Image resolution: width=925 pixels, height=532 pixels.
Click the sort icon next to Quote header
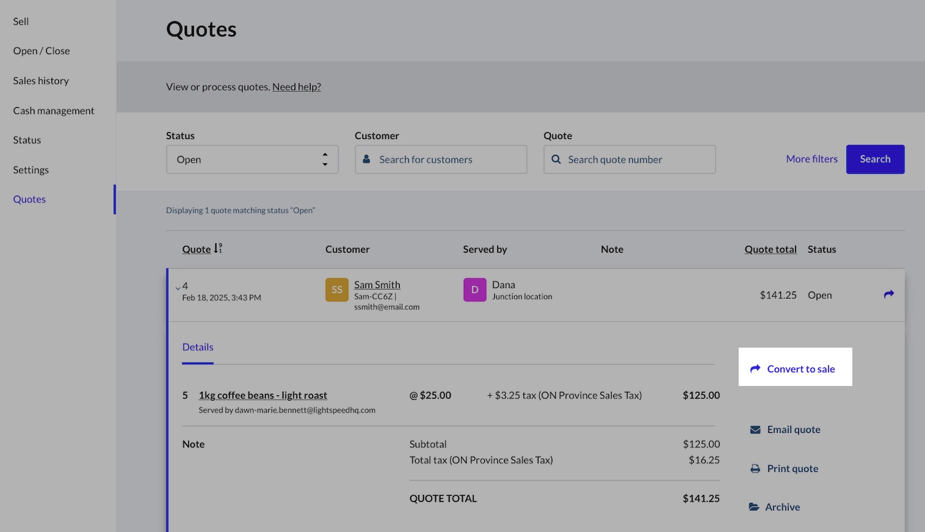(218, 249)
